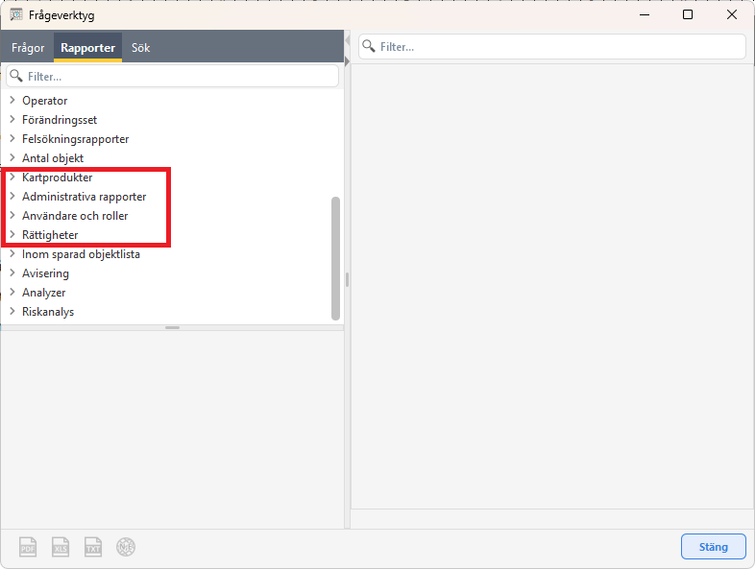Expand the Rättigheter report group
Screen dimensions: 755x569
click(x=12, y=235)
